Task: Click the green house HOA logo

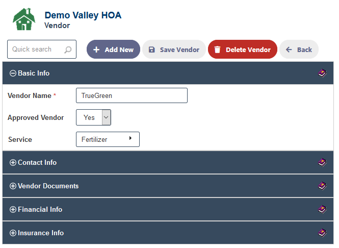Action: (x=24, y=19)
